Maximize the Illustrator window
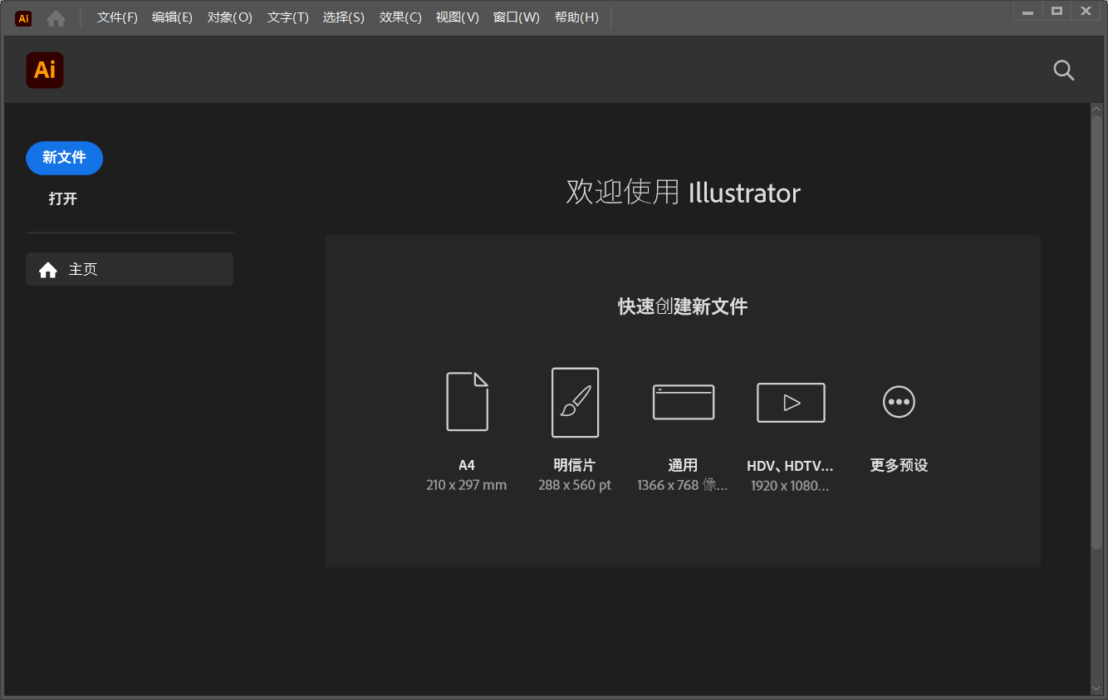 click(x=1057, y=11)
